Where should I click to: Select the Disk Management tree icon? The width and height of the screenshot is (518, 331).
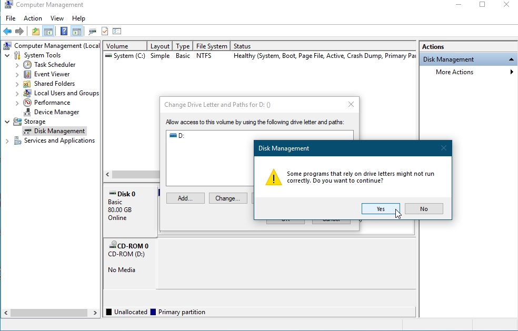tap(27, 131)
